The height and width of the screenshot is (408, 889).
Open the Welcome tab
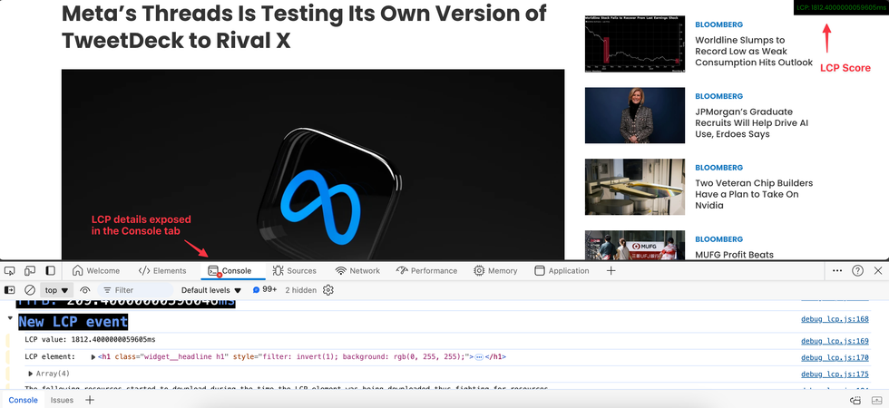point(96,271)
